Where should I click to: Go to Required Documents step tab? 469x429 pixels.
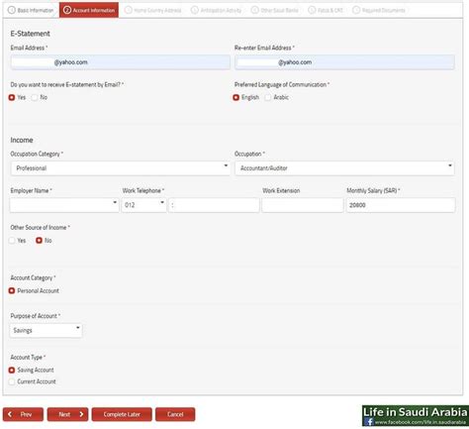(379, 10)
